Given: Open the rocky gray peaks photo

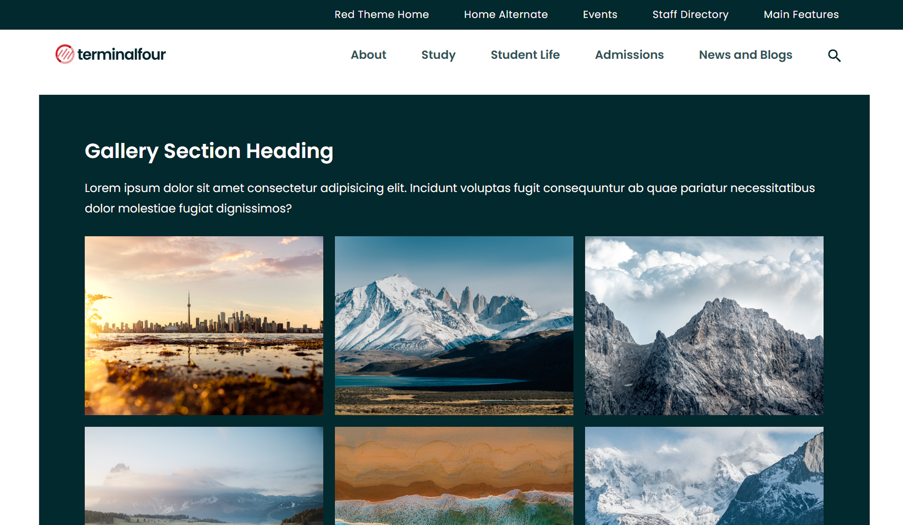Looking at the screenshot, I should coord(704,325).
